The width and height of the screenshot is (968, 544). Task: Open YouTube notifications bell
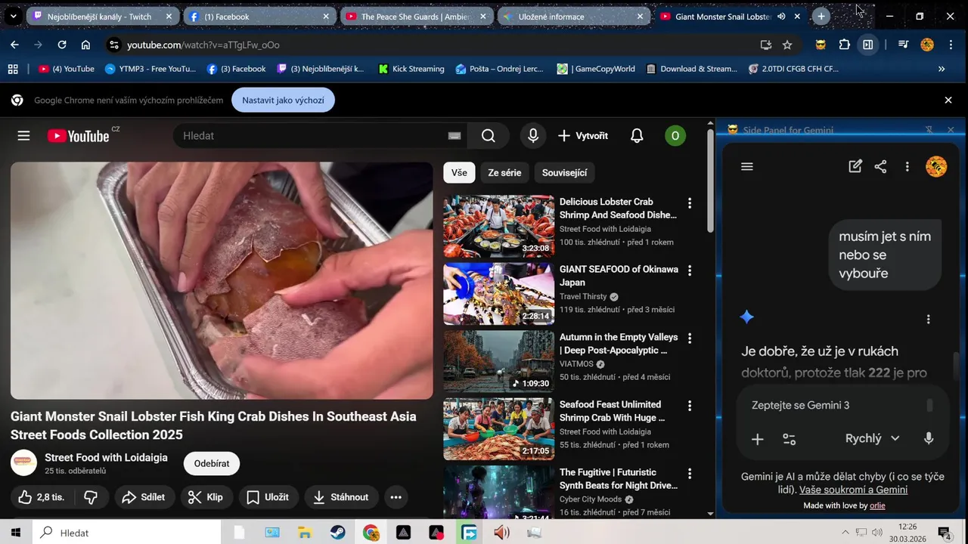pyautogui.click(x=637, y=136)
